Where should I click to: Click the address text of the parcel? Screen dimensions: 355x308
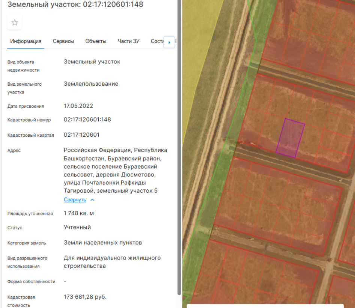[x=115, y=171]
